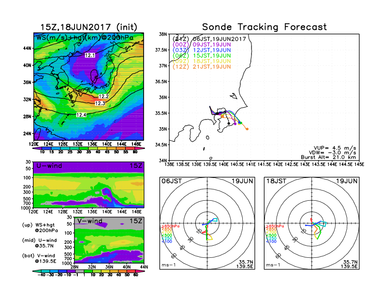Click the '44N' latitude label on the 200hPa map
The height and width of the screenshot is (296, 383).
(28, 48)
